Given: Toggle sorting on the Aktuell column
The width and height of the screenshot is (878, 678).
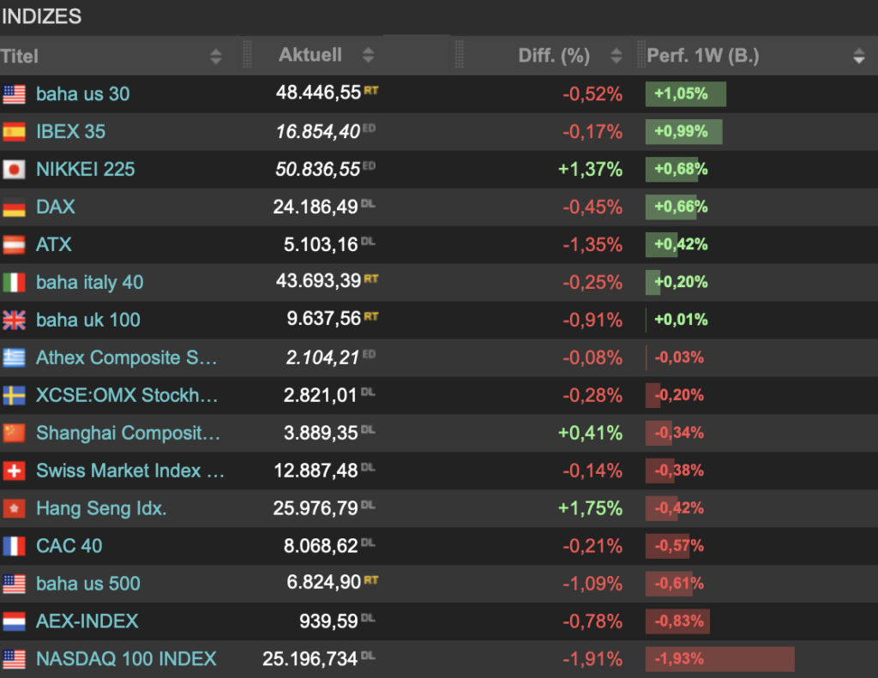Looking at the screenshot, I should pyautogui.click(x=368, y=56).
